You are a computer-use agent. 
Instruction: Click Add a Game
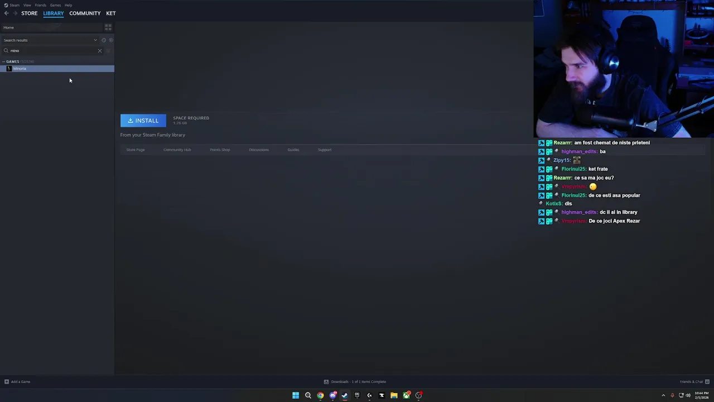(17, 382)
